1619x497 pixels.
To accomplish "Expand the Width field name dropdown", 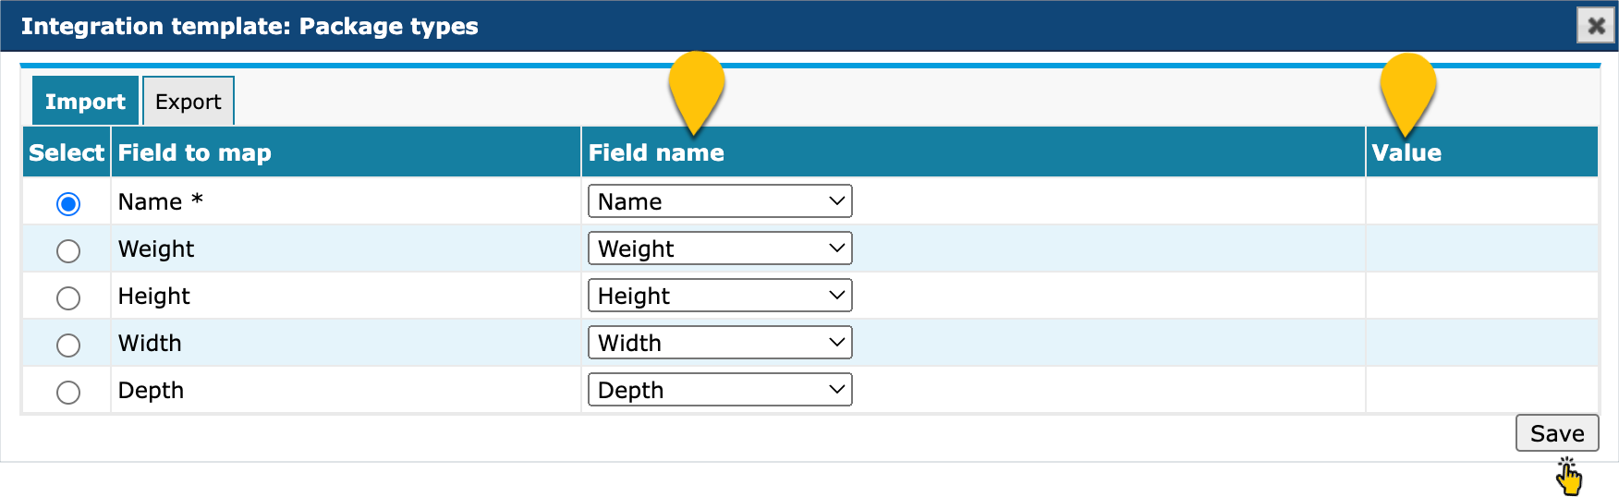I will click(x=720, y=343).
